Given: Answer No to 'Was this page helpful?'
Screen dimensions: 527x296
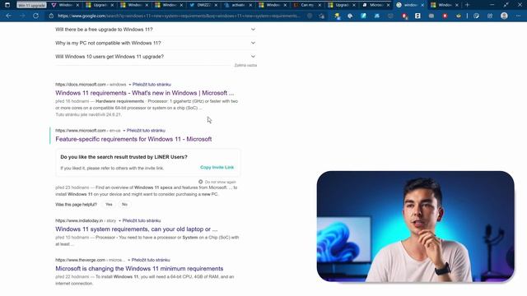Looking at the screenshot, I should 124,205.
